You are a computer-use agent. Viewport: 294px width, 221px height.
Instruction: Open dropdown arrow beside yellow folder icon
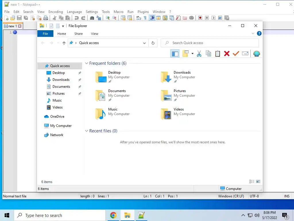coord(192,54)
